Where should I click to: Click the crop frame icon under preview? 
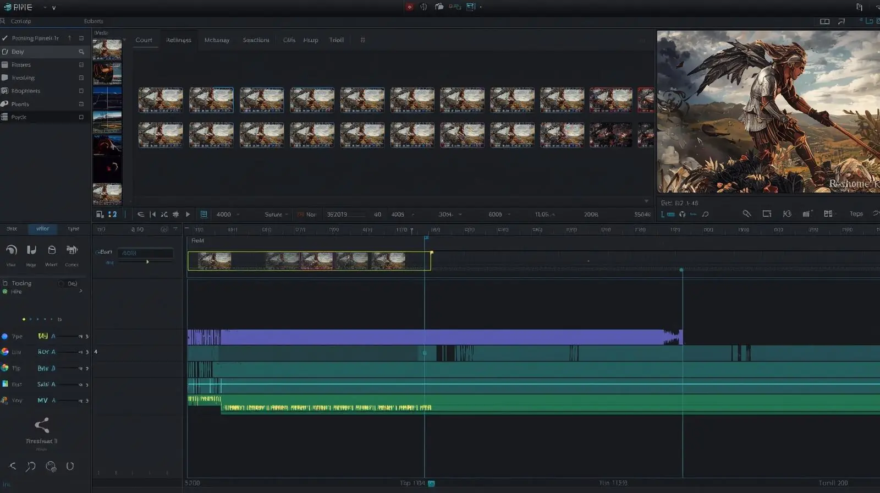pyautogui.click(x=767, y=213)
